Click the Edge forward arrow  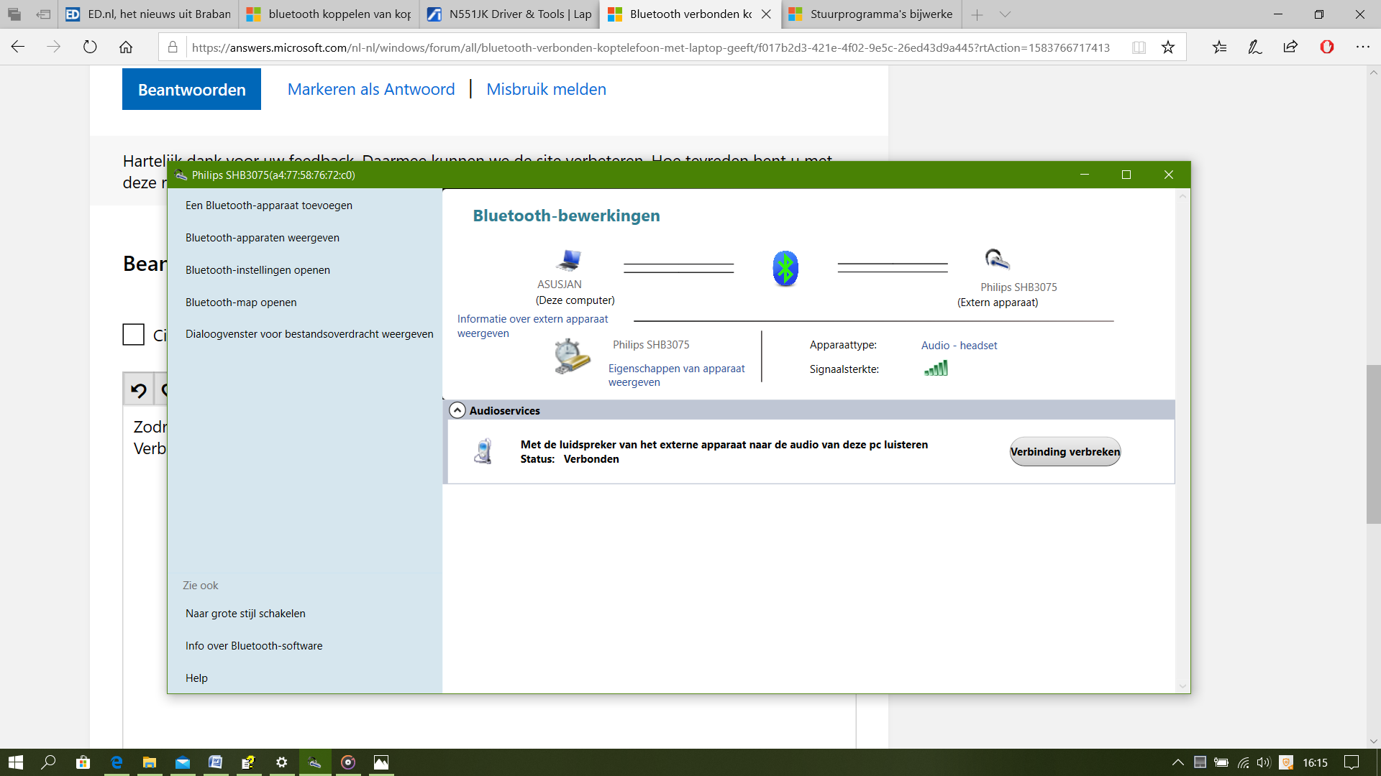54,47
